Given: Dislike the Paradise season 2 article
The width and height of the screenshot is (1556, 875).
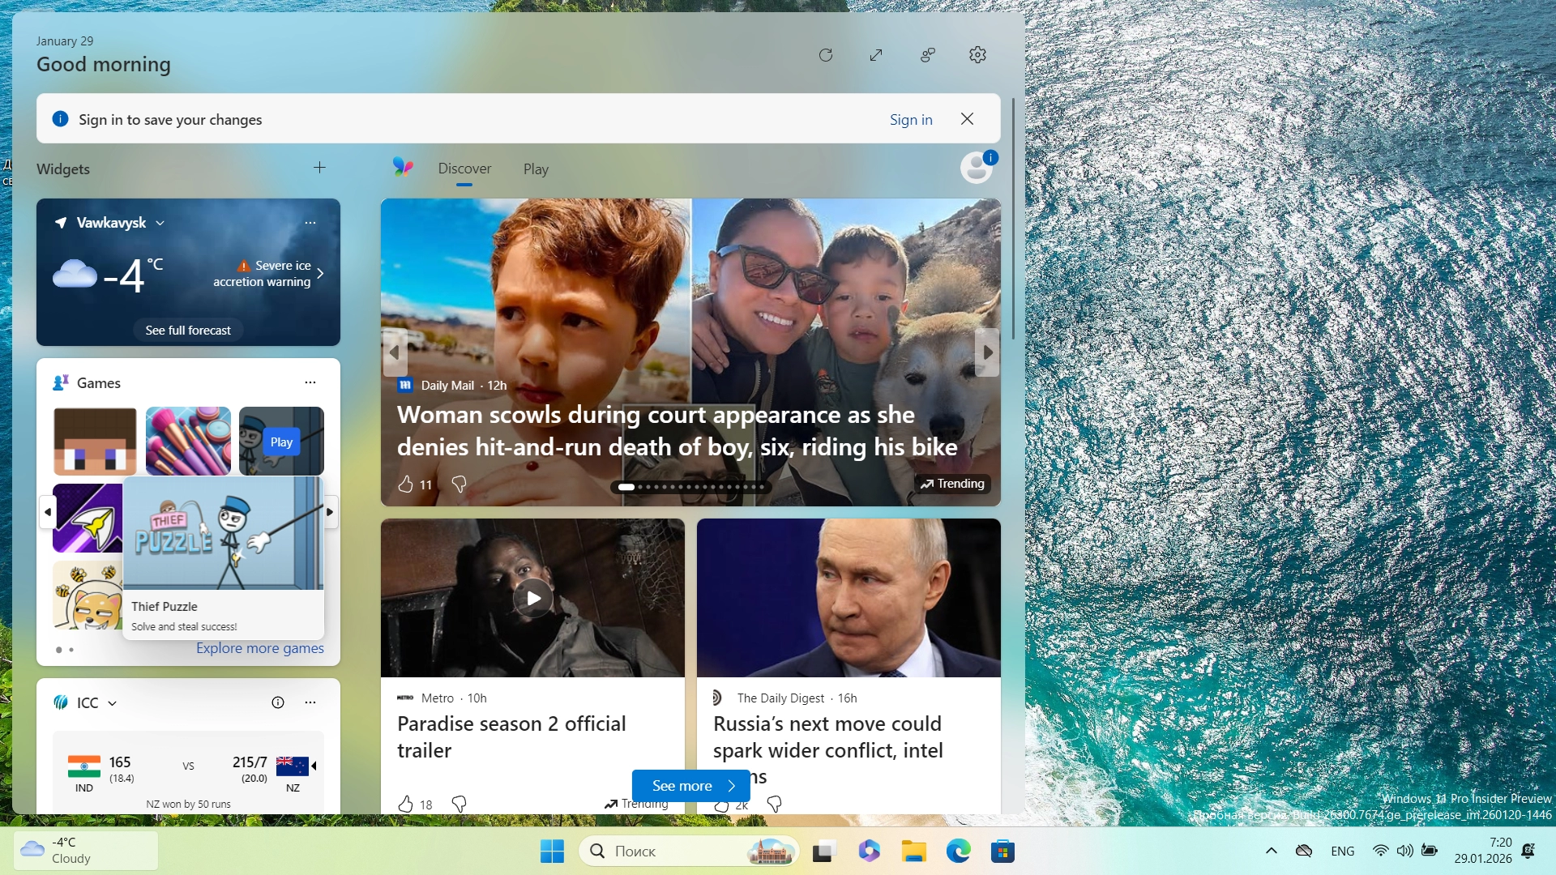Looking at the screenshot, I should coord(459,804).
